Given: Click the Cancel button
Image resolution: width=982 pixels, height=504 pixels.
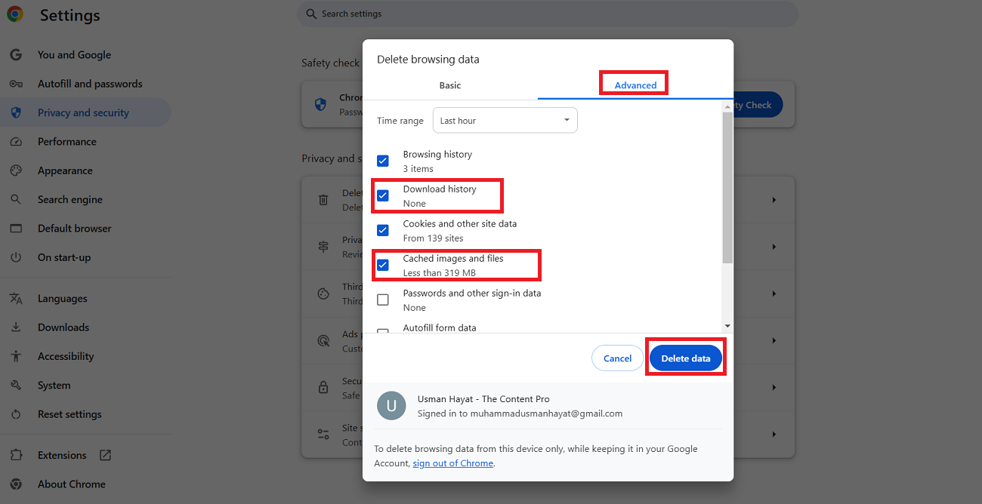Looking at the screenshot, I should point(617,358).
